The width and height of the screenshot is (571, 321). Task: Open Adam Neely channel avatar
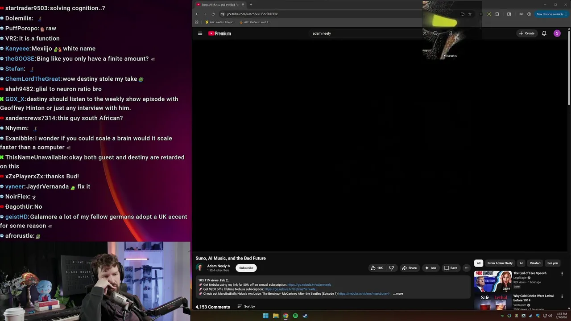[x=199, y=267]
